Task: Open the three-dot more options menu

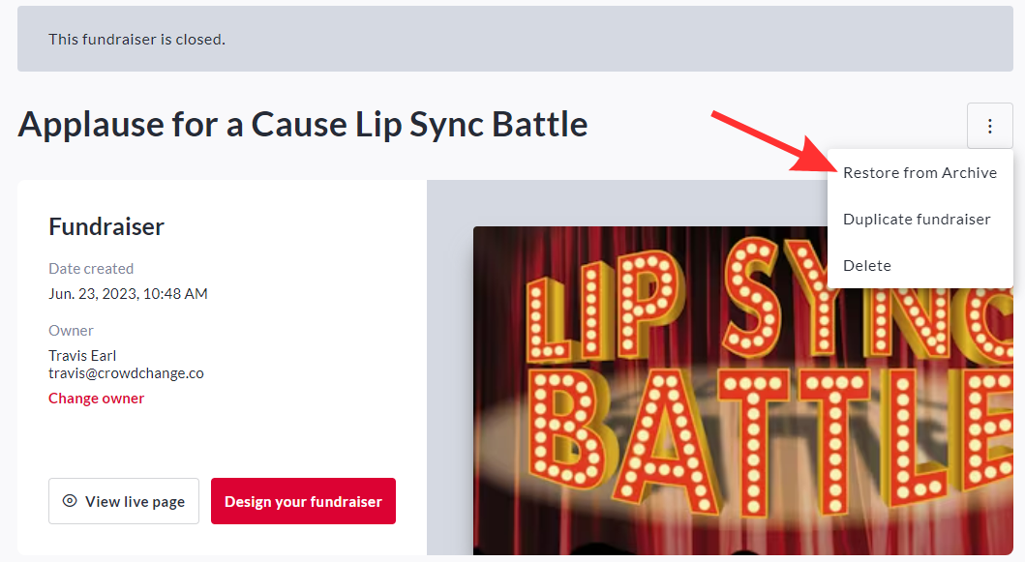Action: [x=989, y=127]
